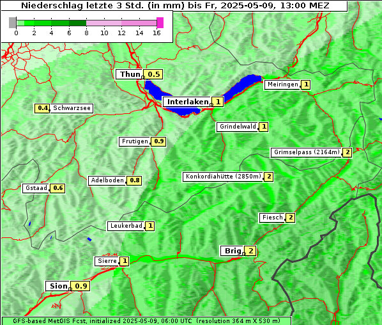Click the Gstaad station label

[x=36, y=188]
